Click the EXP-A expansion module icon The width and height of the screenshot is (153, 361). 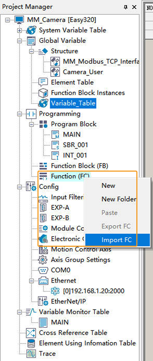(x=43, y=208)
